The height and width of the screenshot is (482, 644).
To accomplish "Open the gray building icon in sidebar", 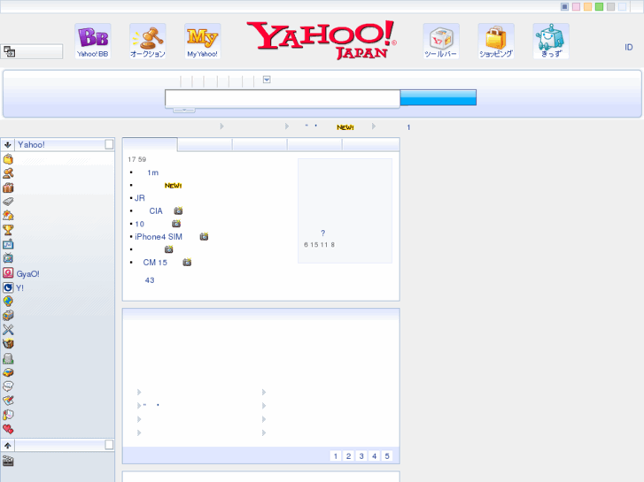I will (x=8, y=358).
